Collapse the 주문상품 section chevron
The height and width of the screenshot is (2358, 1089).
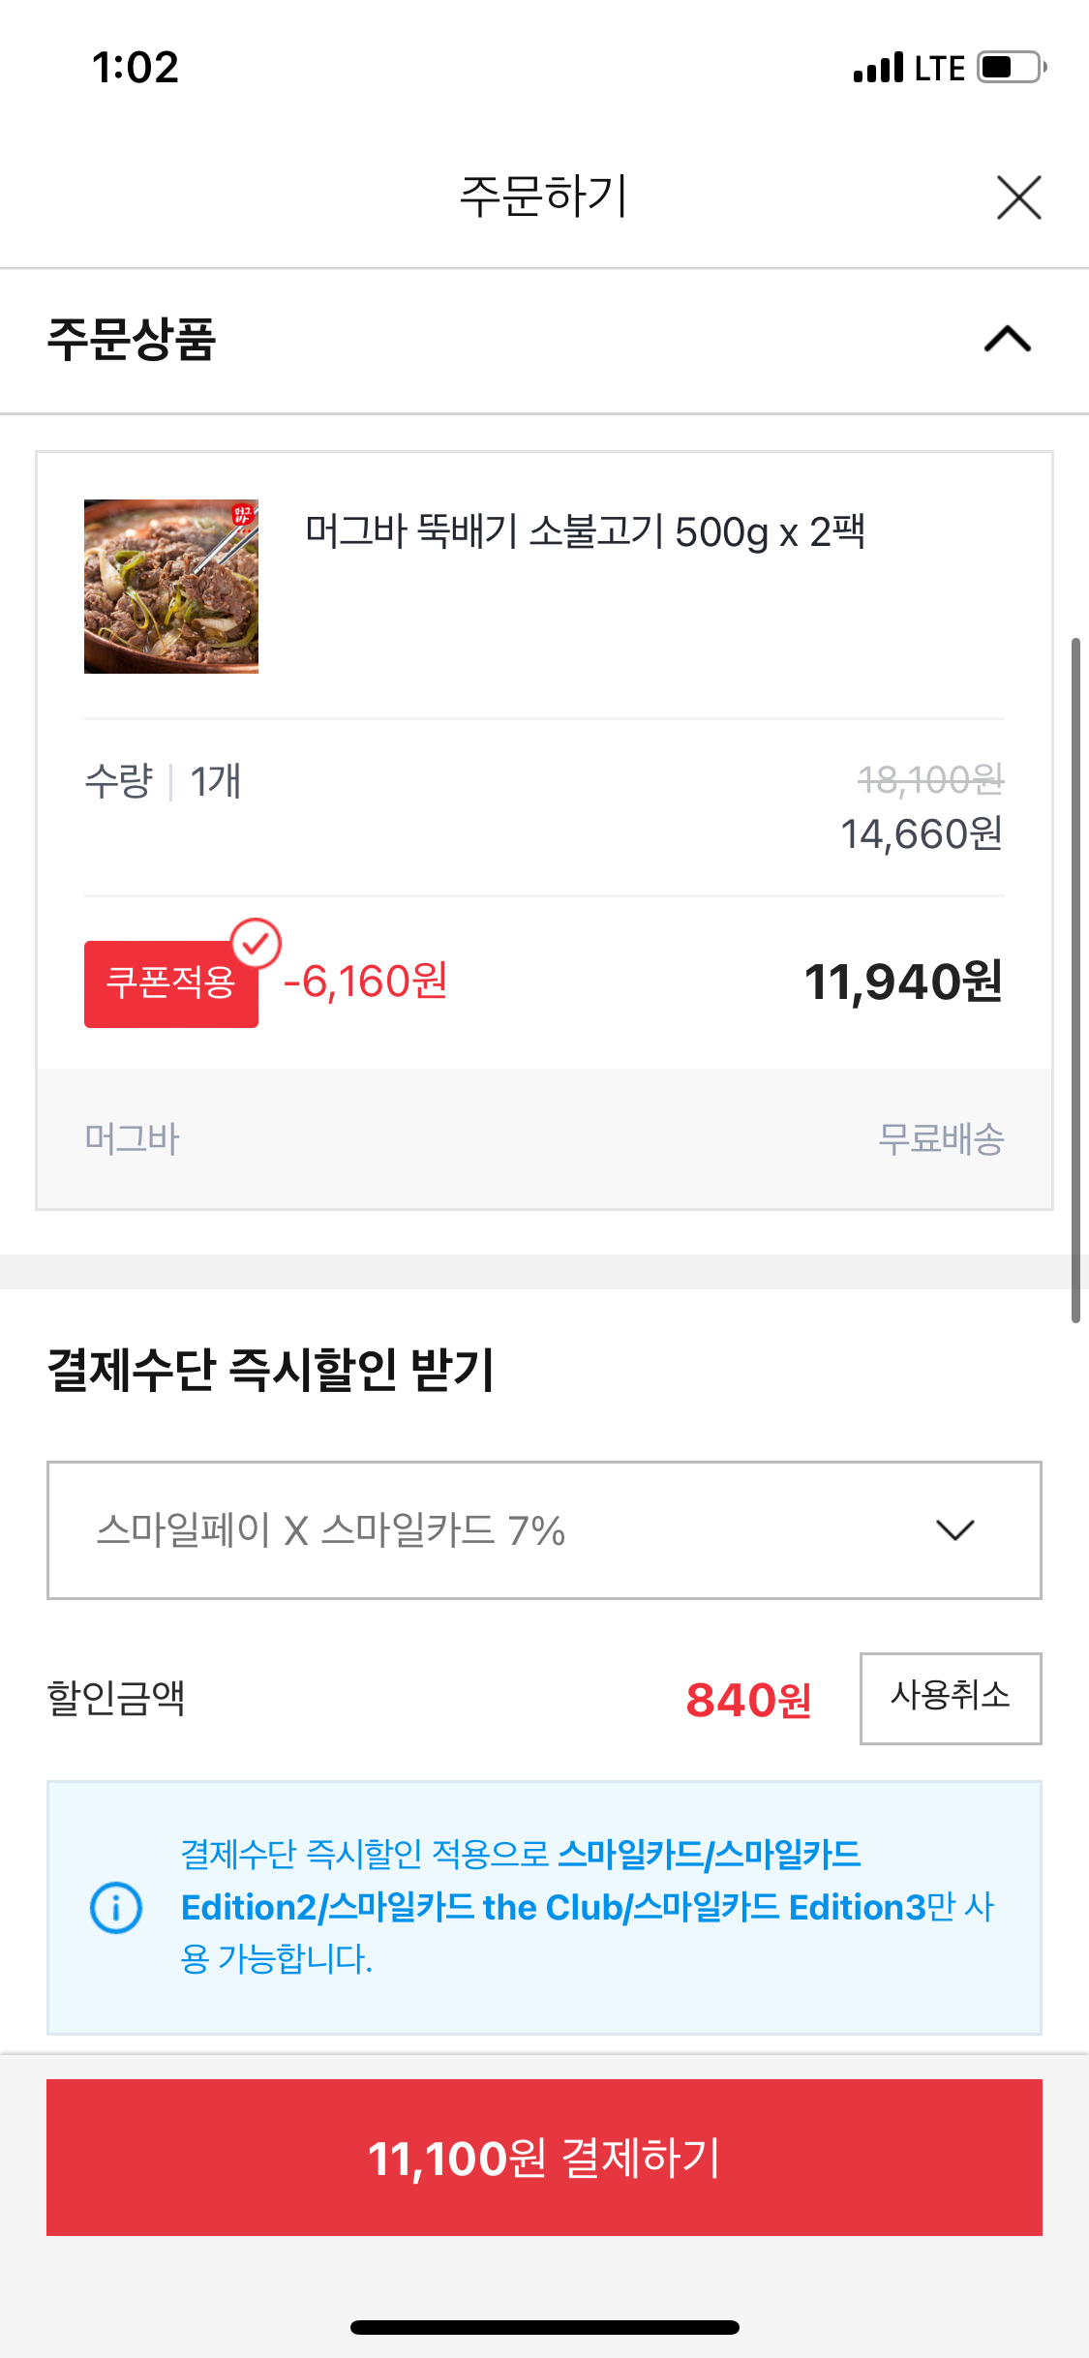tap(1007, 340)
